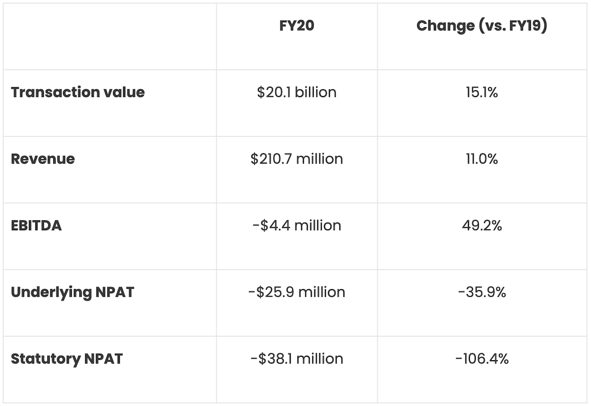Viewport: 591px width, 406px height.
Task: Click the $20.1 billion cell
Action: coord(296,92)
